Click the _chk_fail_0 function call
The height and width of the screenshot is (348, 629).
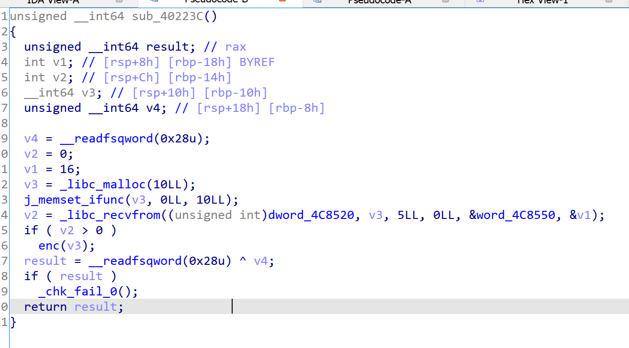[x=78, y=292]
